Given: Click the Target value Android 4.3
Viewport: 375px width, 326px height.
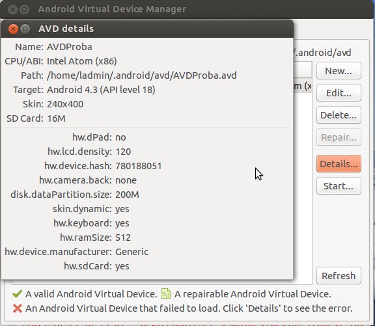Looking at the screenshot, I should point(101,90).
